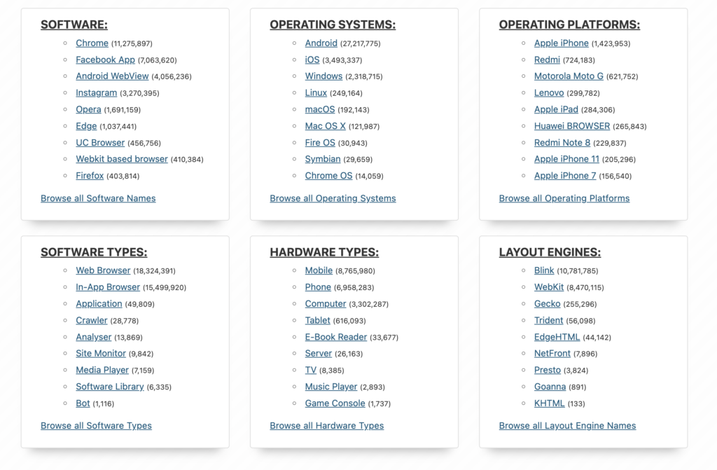
Task: Click the In-App Browser link
Action: click(x=108, y=287)
